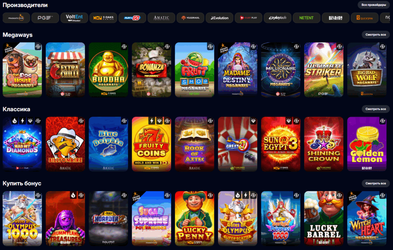Click the demo icon on Buddha Megaways
The width and height of the screenshot is (393, 250).
pos(124,46)
